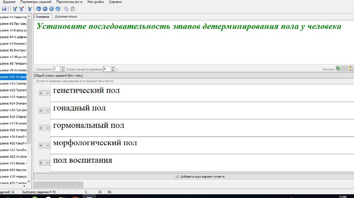
Task: Click the Ограничение по времени input field
Action: (x=107, y=69)
